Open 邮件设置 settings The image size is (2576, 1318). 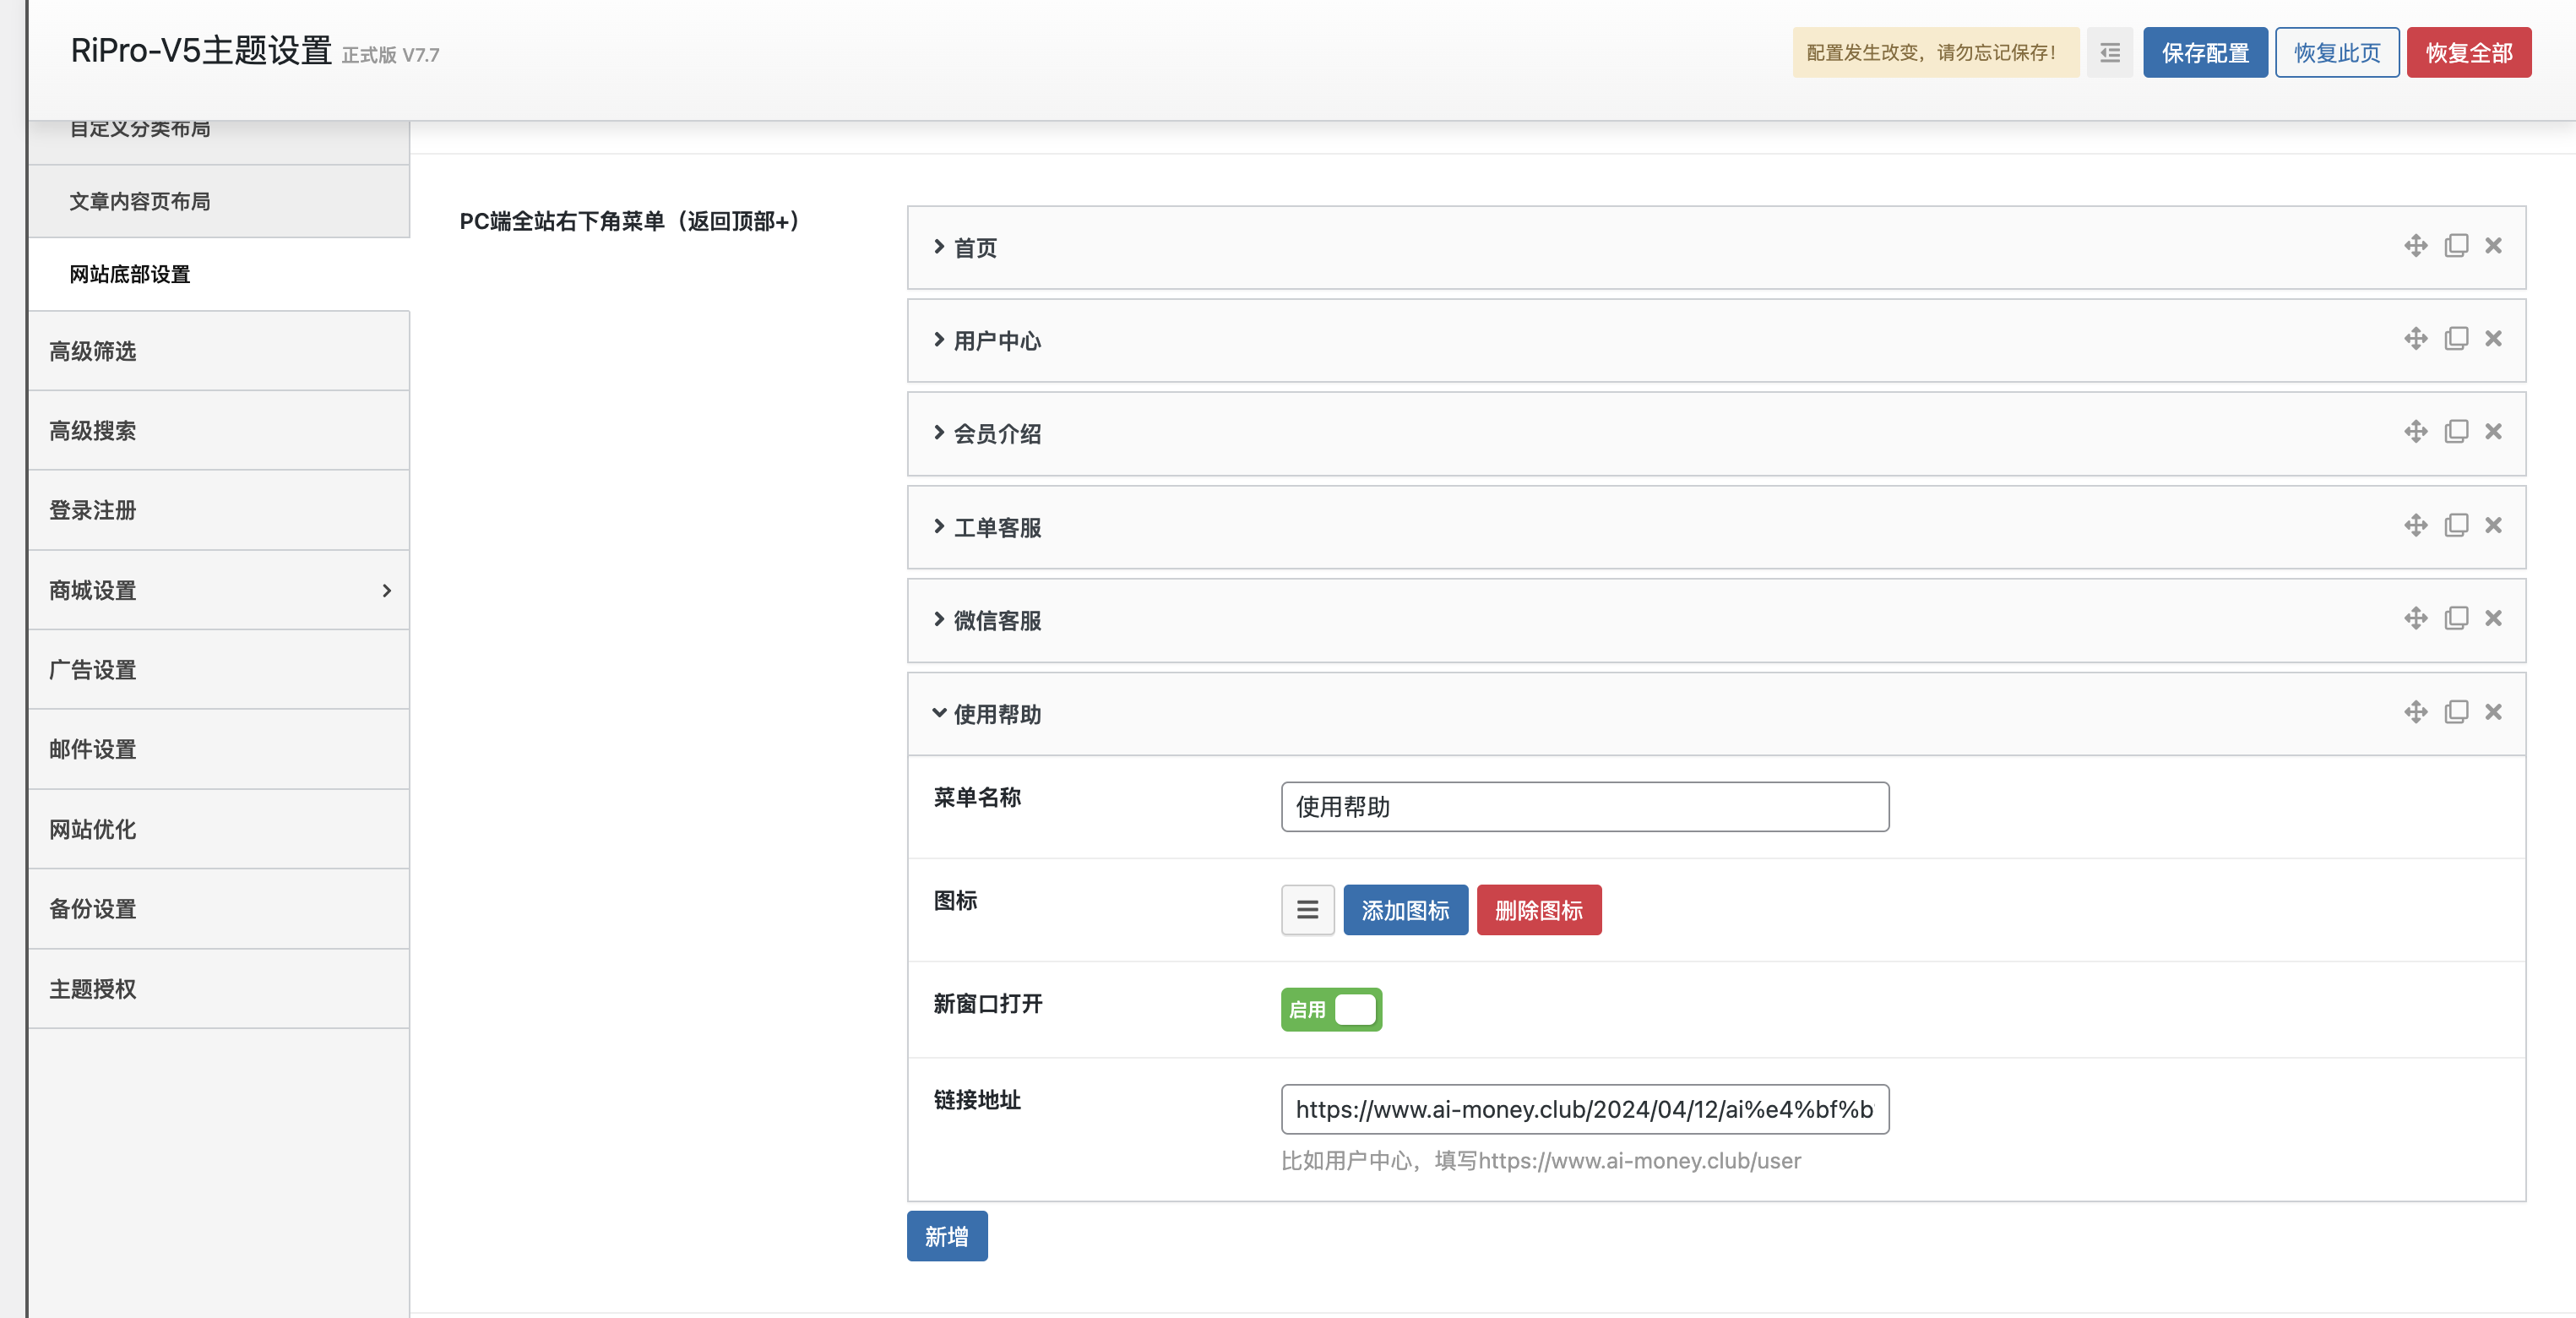[x=219, y=749]
